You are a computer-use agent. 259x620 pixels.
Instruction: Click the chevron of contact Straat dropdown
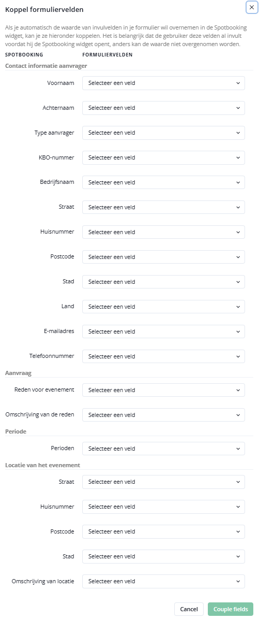[x=238, y=207]
